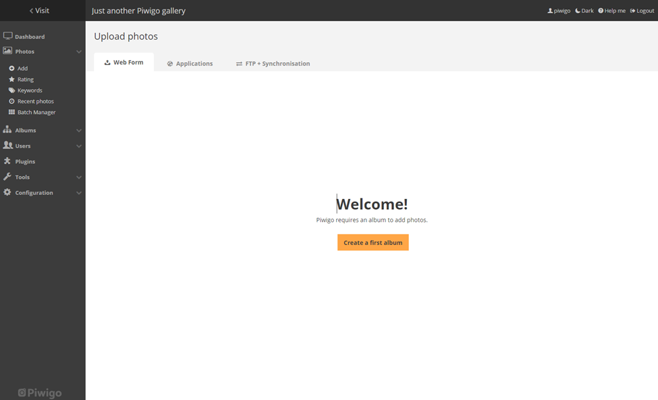Image resolution: width=658 pixels, height=400 pixels.
Task: Switch to the Applications tab
Action: [190, 63]
